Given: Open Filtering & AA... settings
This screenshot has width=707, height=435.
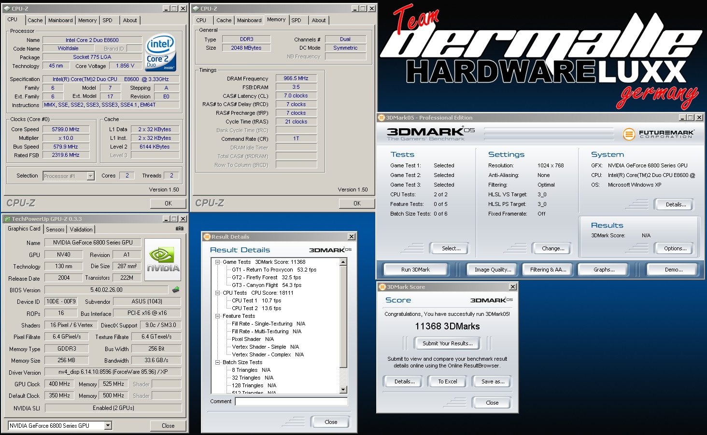Looking at the screenshot, I should (x=548, y=270).
